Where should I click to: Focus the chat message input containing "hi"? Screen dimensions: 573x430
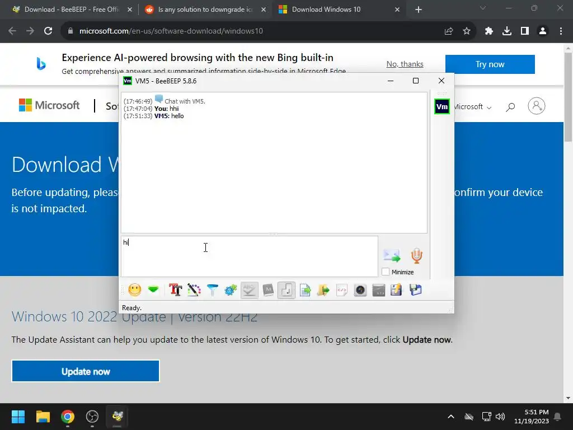click(250, 256)
